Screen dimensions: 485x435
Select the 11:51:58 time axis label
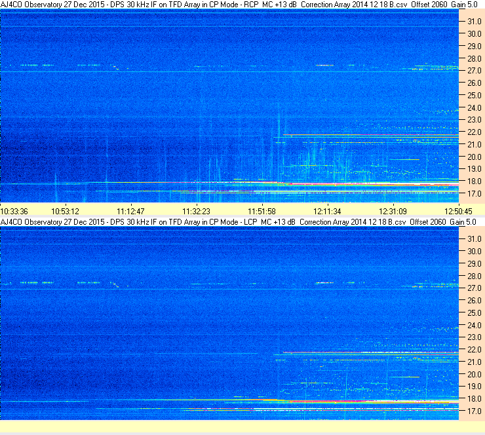point(262,212)
